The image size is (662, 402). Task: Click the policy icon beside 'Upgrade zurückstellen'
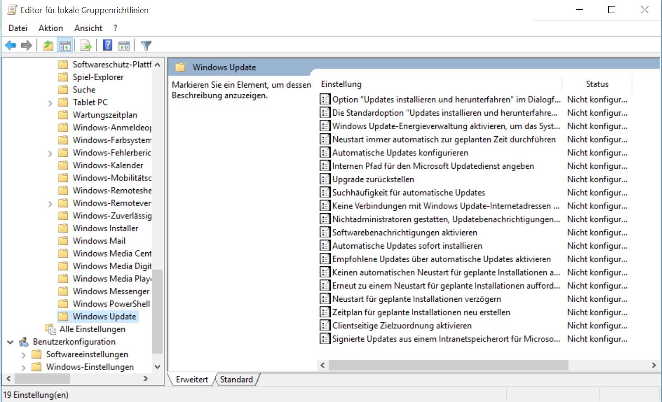(325, 179)
